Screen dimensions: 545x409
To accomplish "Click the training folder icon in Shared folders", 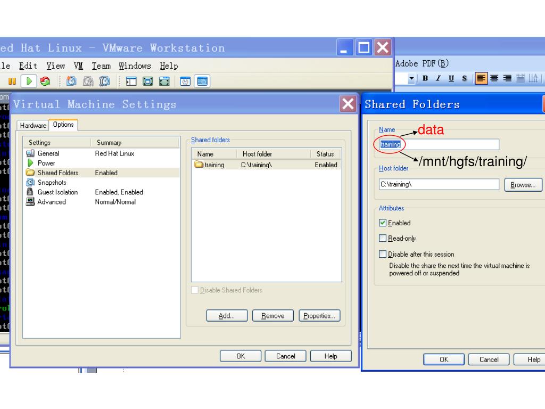I will pos(199,164).
